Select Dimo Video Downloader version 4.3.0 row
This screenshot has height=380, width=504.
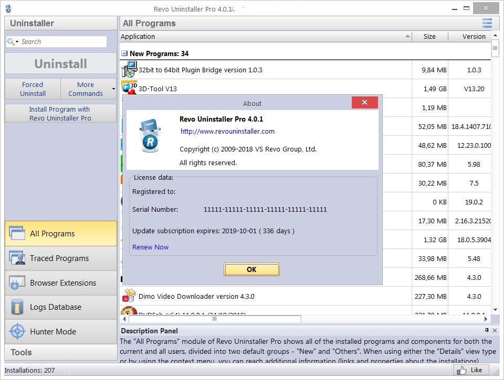[x=306, y=296]
